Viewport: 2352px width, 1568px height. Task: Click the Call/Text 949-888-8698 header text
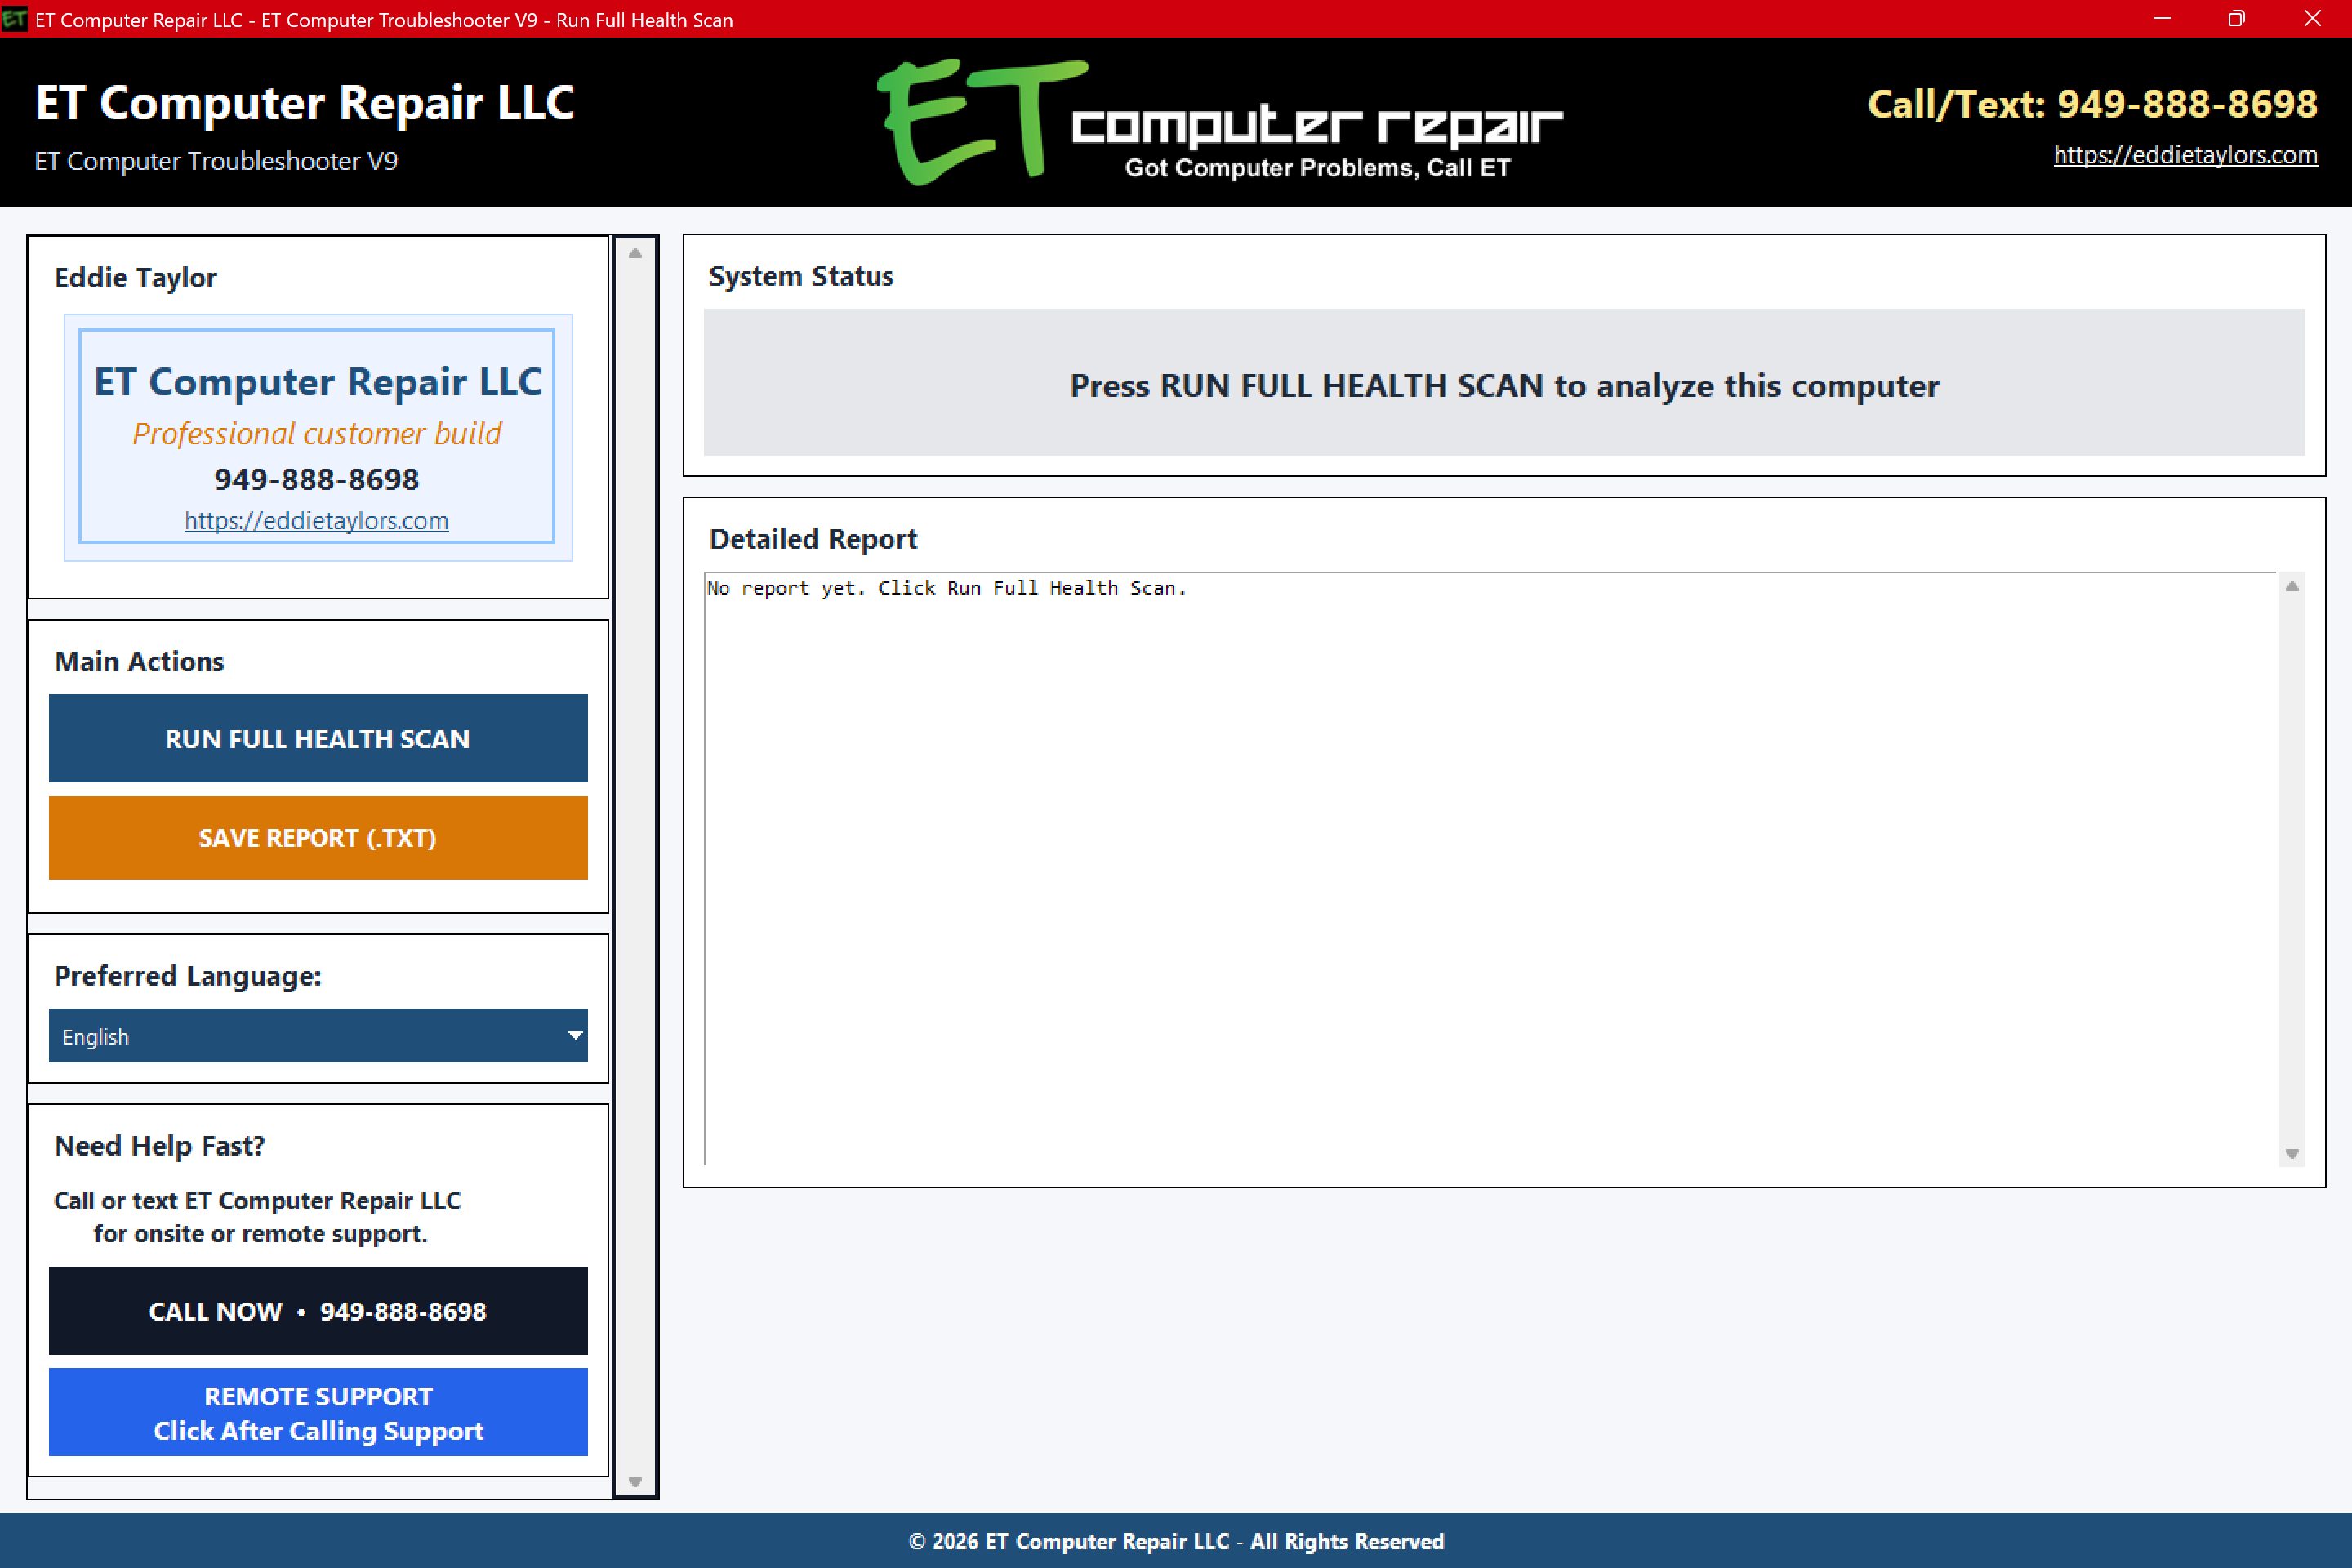click(x=2092, y=104)
